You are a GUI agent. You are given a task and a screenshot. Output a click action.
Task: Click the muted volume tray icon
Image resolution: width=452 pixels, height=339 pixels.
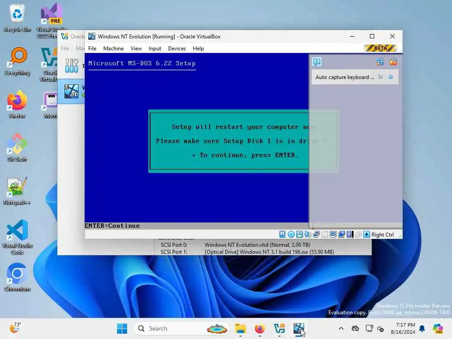(380, 328)
